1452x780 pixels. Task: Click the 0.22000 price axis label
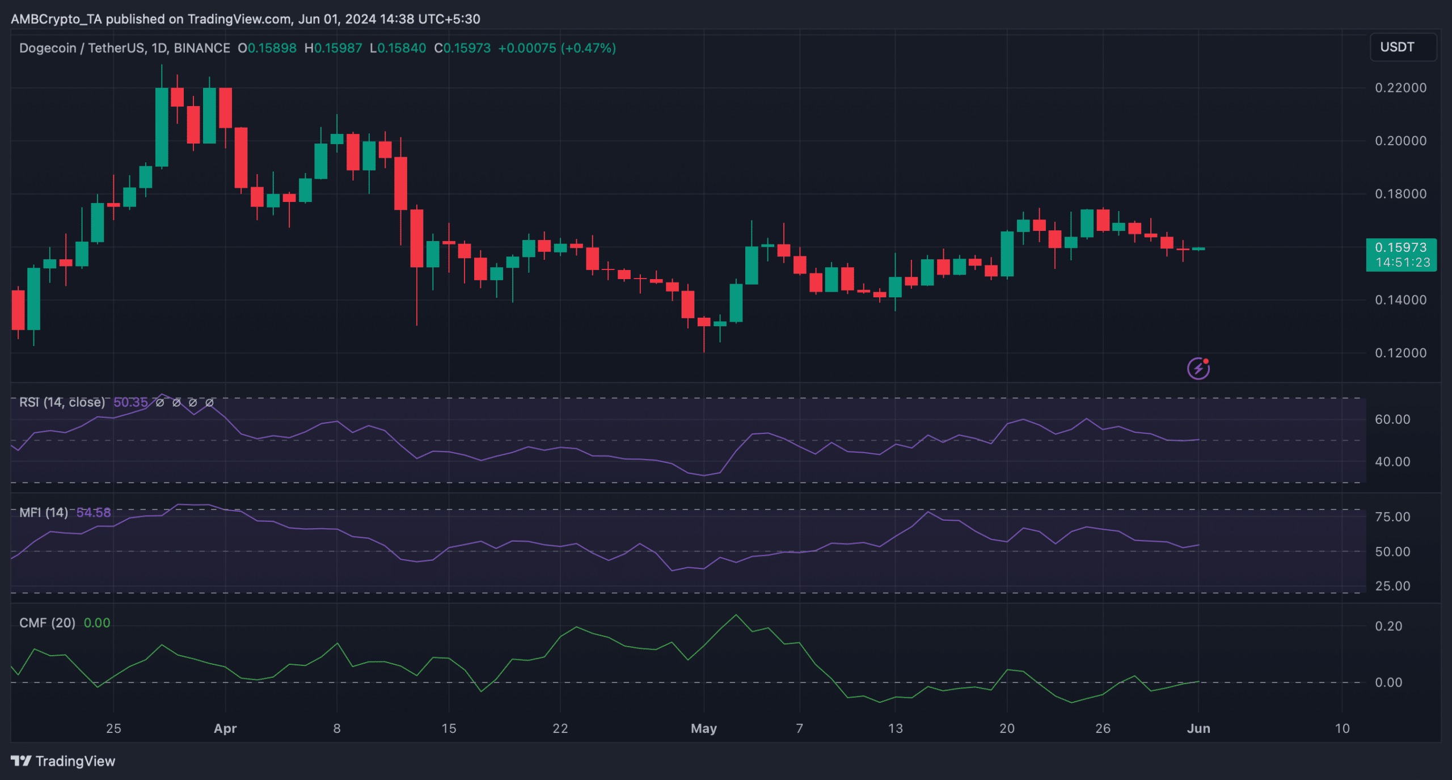pos(1400,88)
